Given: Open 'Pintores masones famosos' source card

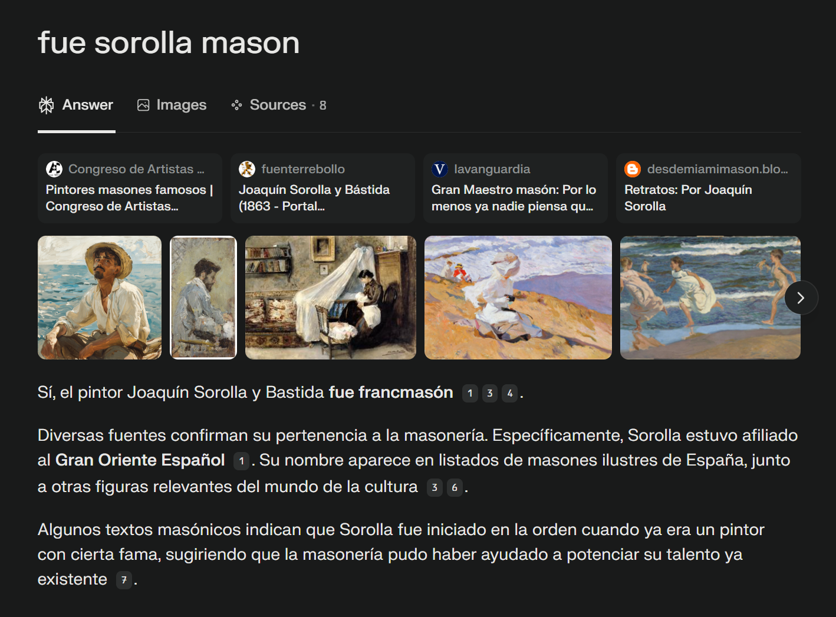Looking at the screenshot, I should (130, 197).
